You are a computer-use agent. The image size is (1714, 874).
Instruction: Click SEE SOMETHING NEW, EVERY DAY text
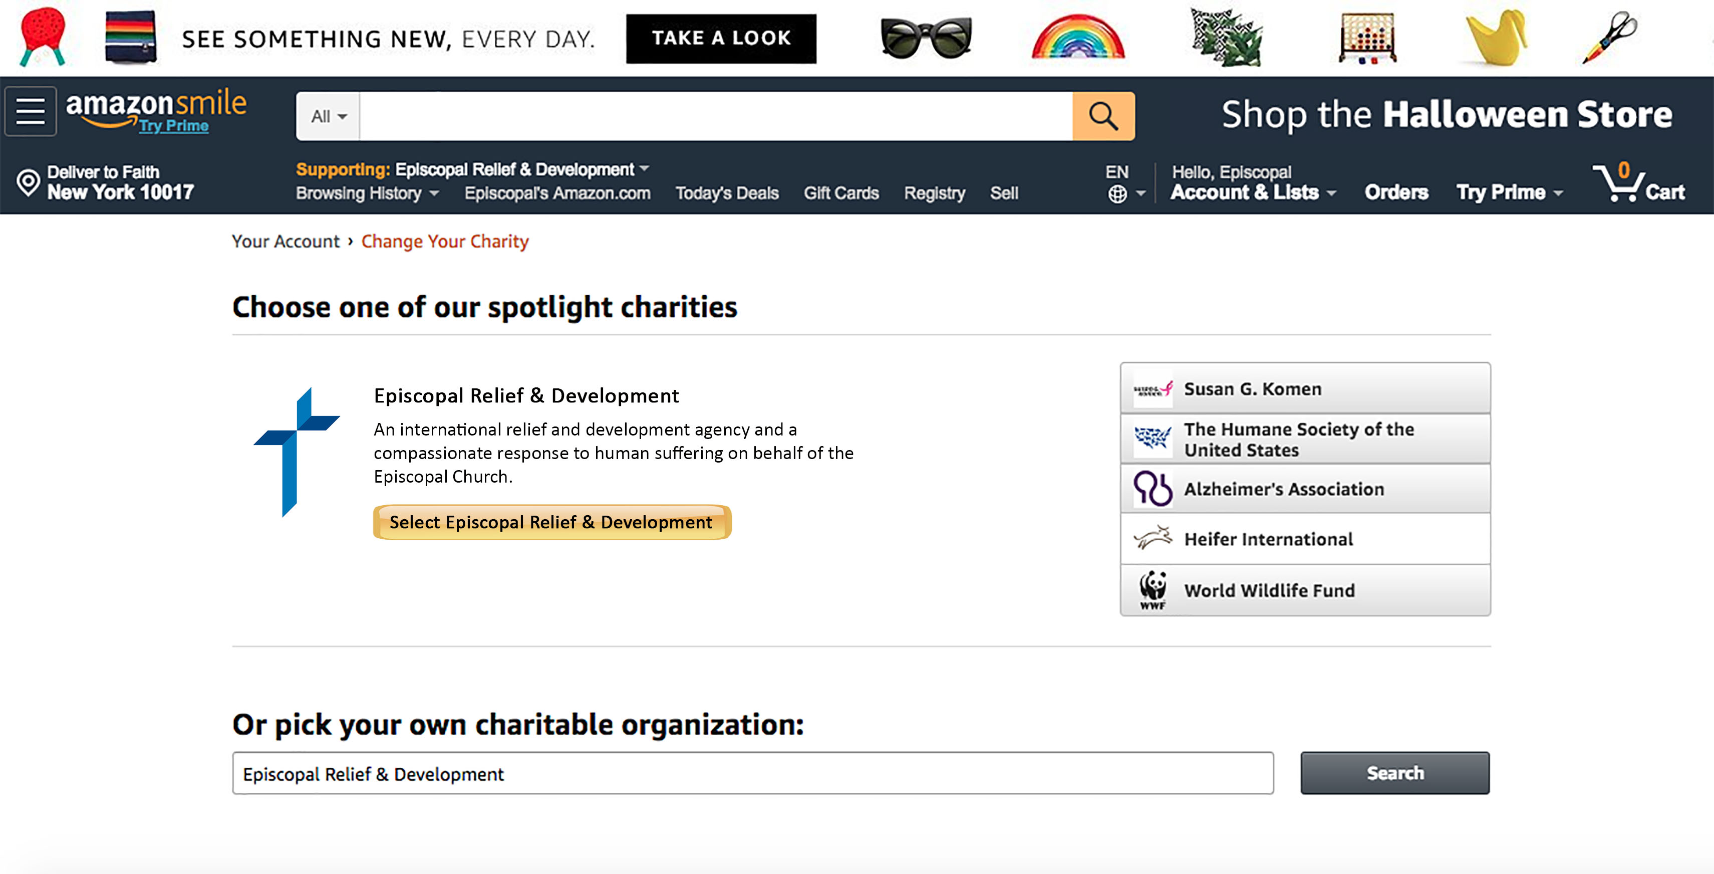coord(388,39)
